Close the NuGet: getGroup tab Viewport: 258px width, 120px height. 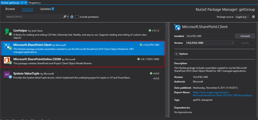(x=25, y=3)
